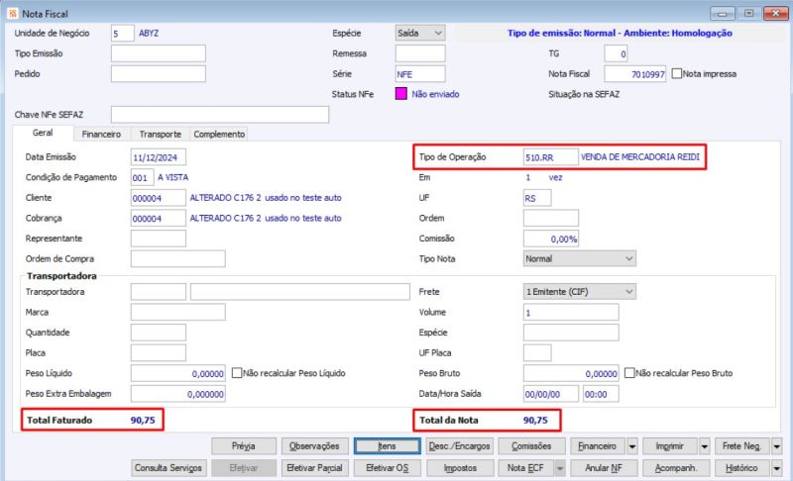Image resolution: width=793 pixels, height=481 pixels.
Task: Click the Transportadora code input field
Action: [159, 292]
